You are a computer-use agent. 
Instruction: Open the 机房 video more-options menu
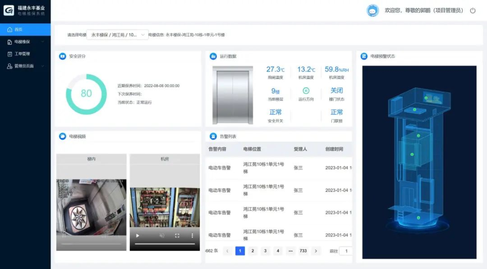click(192, 235)
